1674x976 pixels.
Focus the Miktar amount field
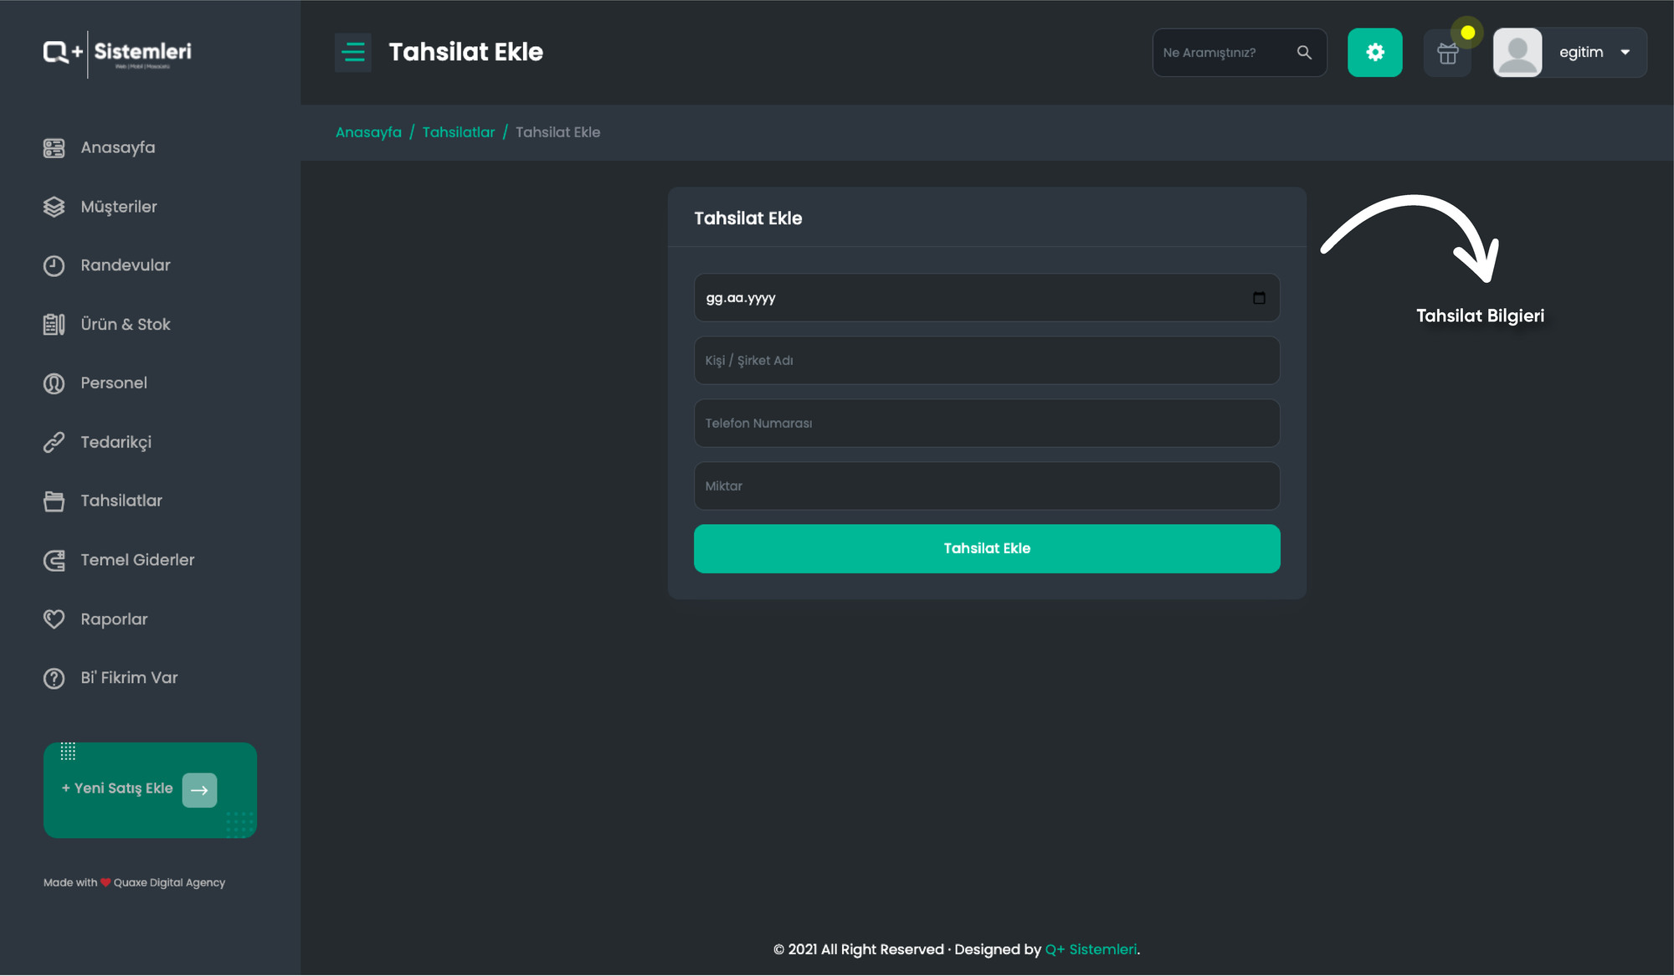[x=987, y=486]
